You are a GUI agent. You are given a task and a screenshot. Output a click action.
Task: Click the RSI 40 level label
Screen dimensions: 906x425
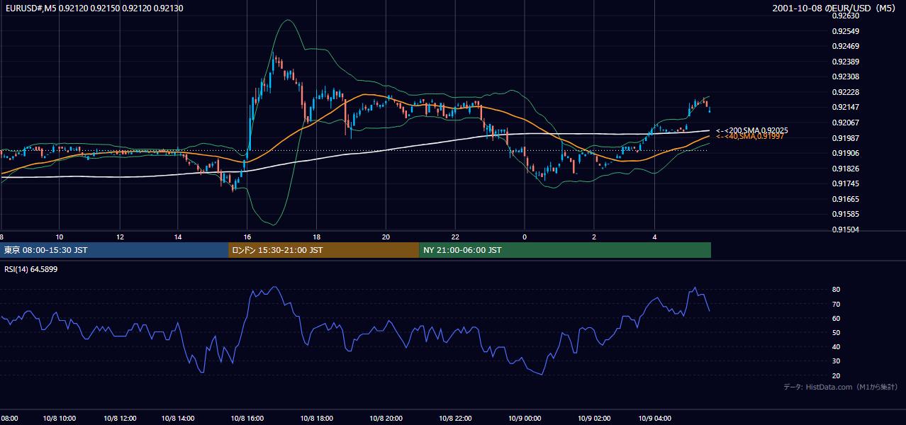(x=836, y=347)
